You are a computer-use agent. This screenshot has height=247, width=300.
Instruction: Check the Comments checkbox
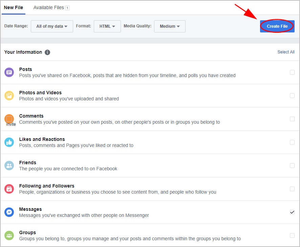click(x=292, y=119)
